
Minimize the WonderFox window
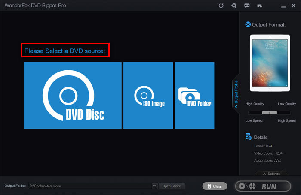[x=283, y=6]
